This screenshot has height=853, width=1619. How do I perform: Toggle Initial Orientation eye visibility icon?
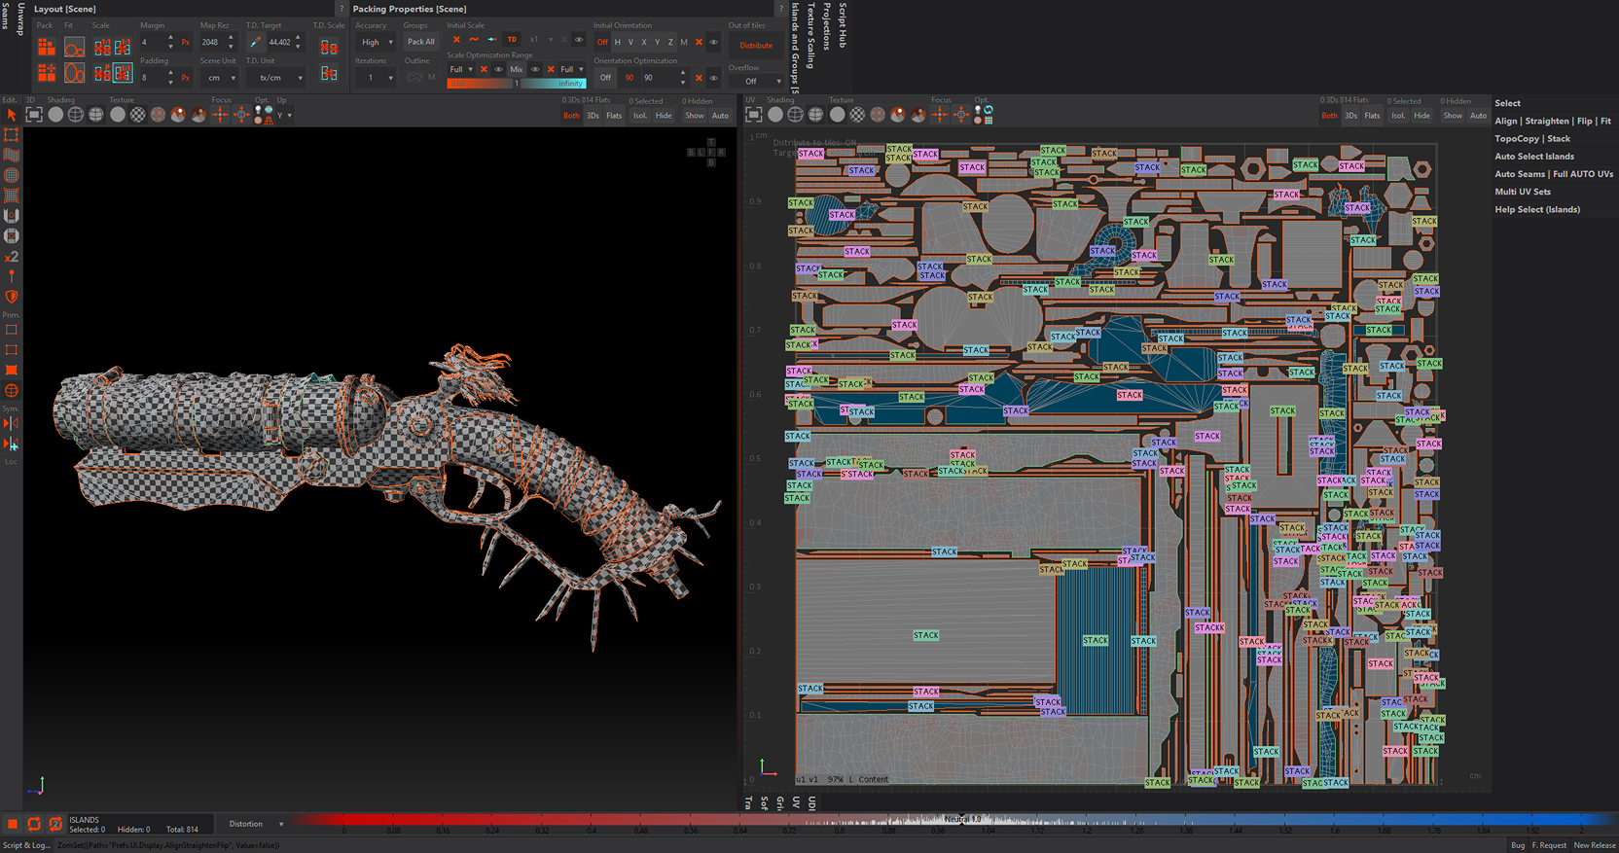[x=713, y=42]
